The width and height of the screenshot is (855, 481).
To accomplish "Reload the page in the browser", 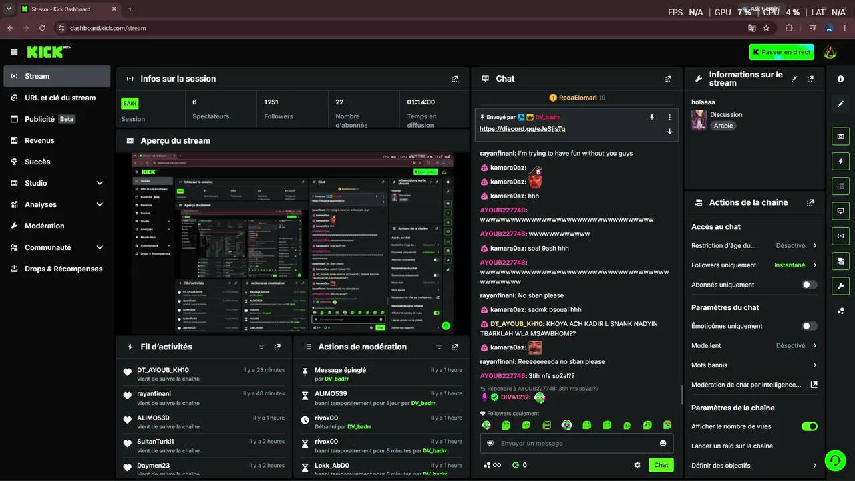I will click(x=42, y=28).
